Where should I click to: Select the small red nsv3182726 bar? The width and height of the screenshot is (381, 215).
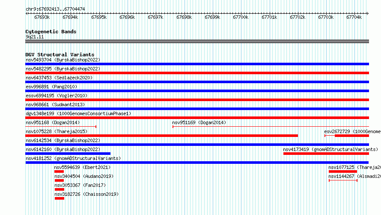(60, 198)
